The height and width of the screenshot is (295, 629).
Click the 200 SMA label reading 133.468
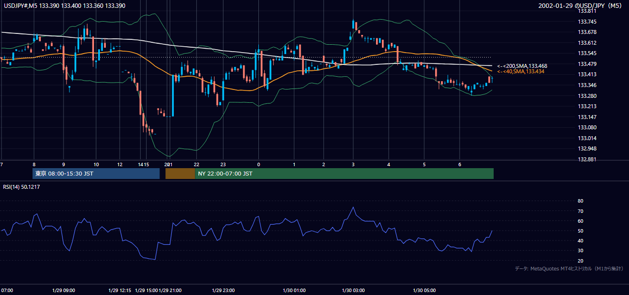pos(522,66)
